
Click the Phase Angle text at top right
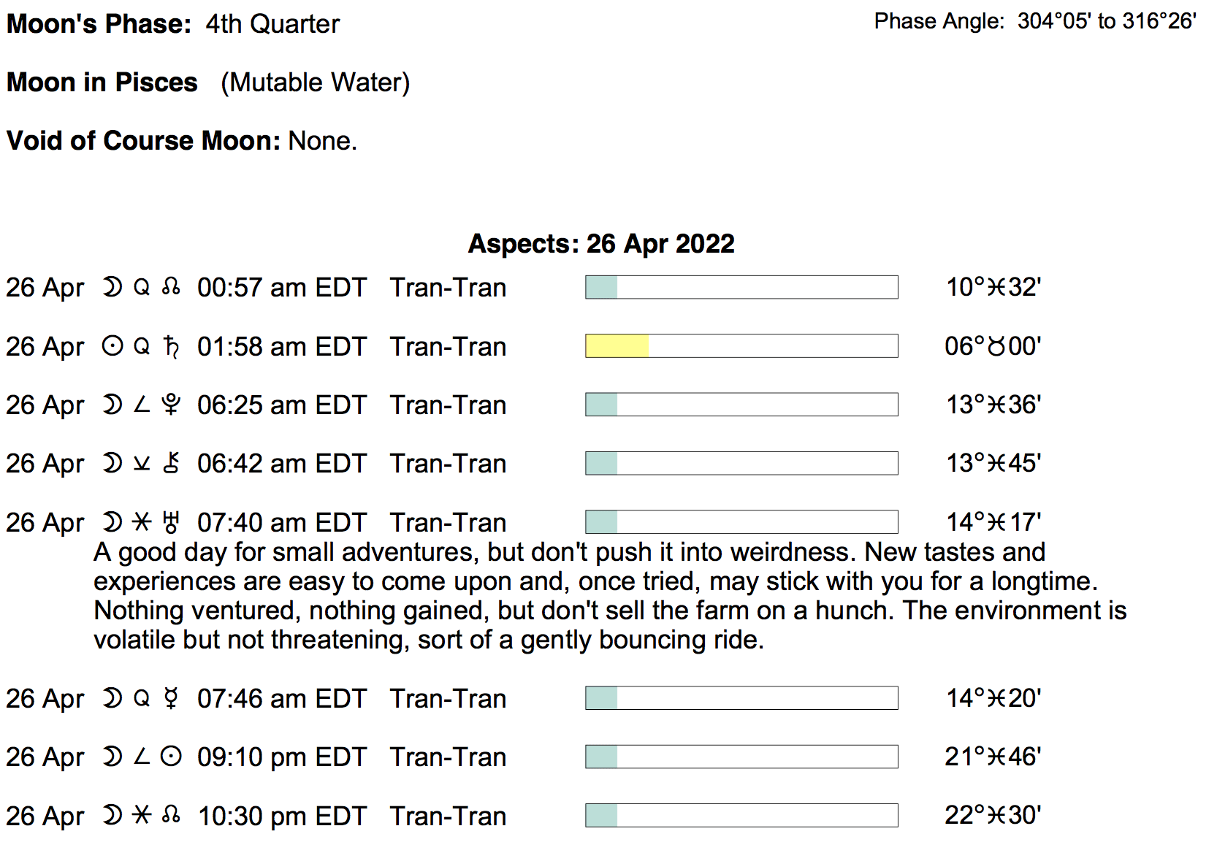pos(1035,21)
